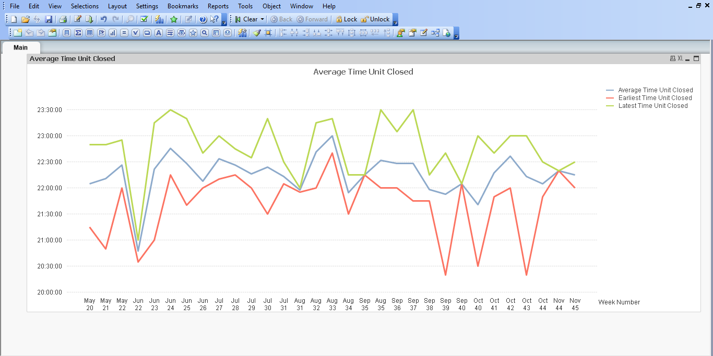Send chart to Excel via XL icon
The height and width of the screenshot is (356, 713).
[680, 58]
